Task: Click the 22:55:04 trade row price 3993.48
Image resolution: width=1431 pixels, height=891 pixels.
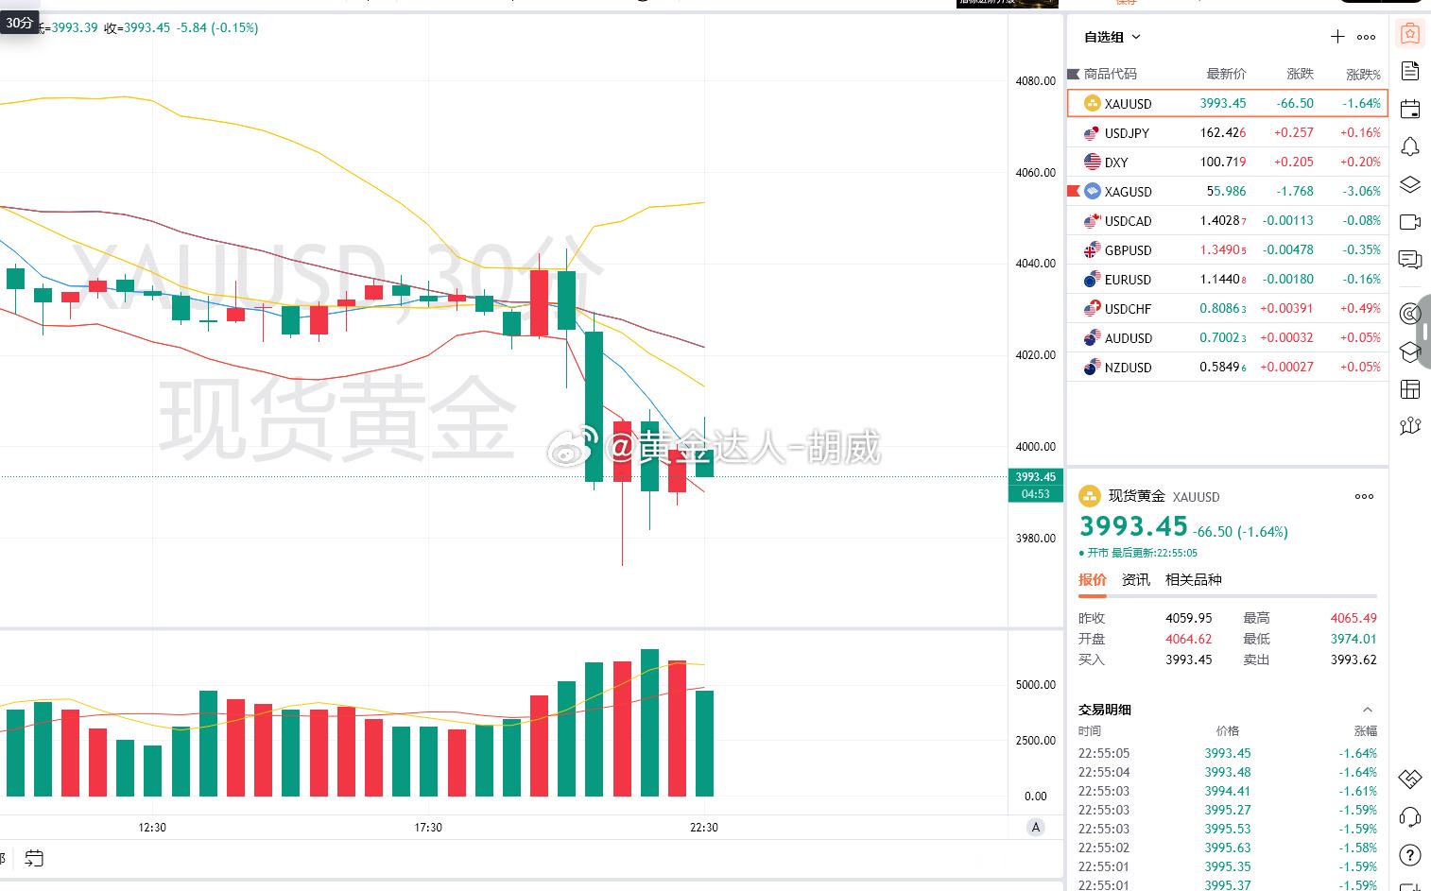Action: [1227, 772]
